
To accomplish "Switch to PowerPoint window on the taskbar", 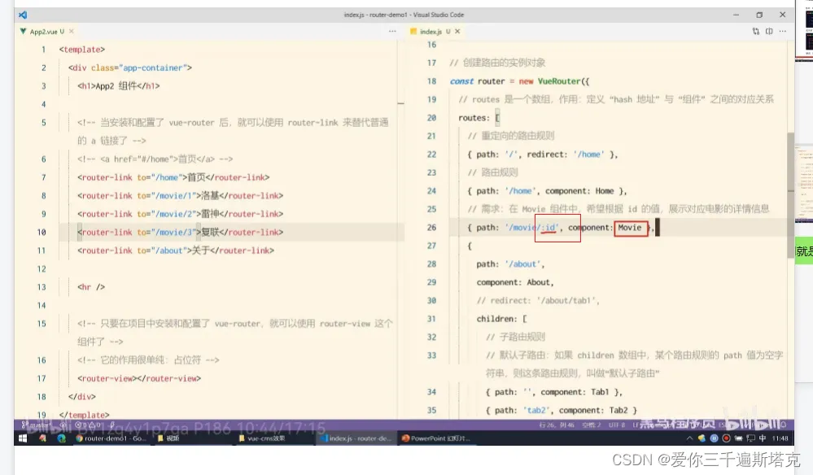I will 436,438.
